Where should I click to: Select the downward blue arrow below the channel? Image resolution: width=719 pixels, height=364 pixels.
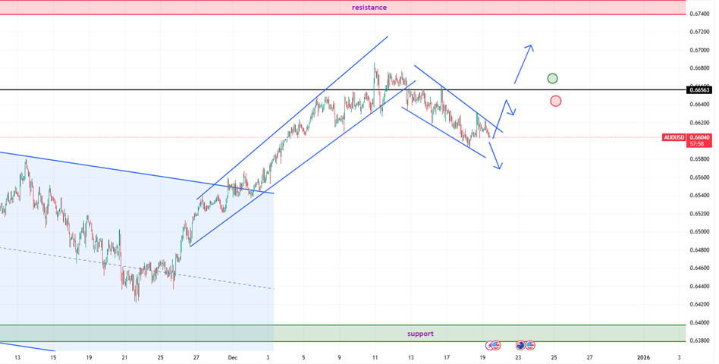tap(496, 155)
